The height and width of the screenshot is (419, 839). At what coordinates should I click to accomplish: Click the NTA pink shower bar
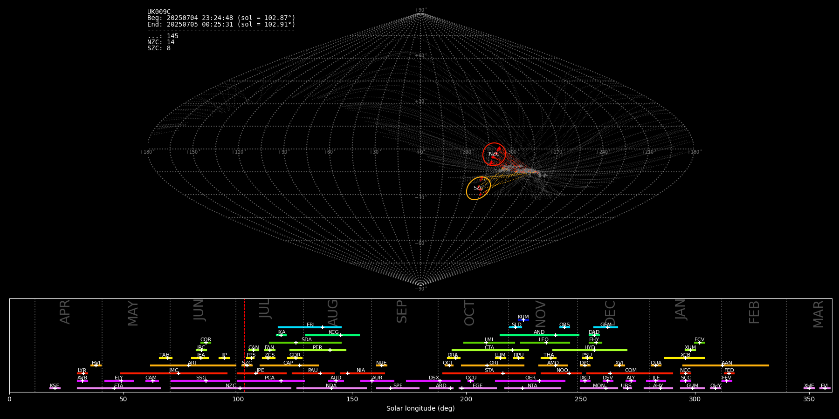[x=532, y=388]
